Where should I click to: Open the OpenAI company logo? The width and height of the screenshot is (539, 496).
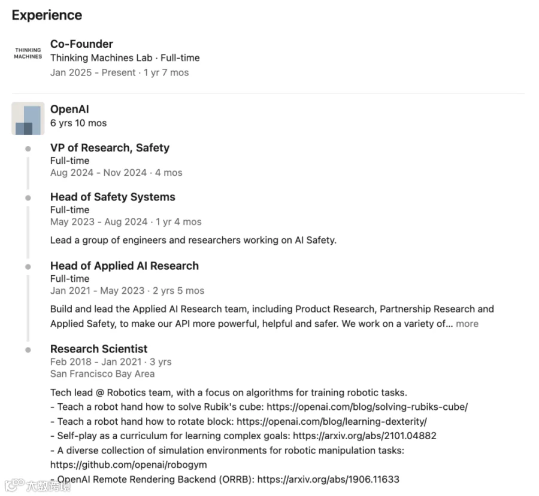pos(28,118)
